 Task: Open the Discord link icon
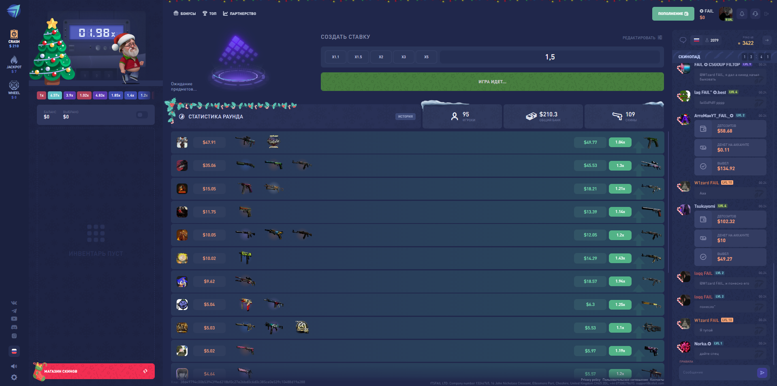coord(14,327)
